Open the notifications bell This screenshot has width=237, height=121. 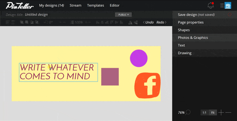[211, 6]
